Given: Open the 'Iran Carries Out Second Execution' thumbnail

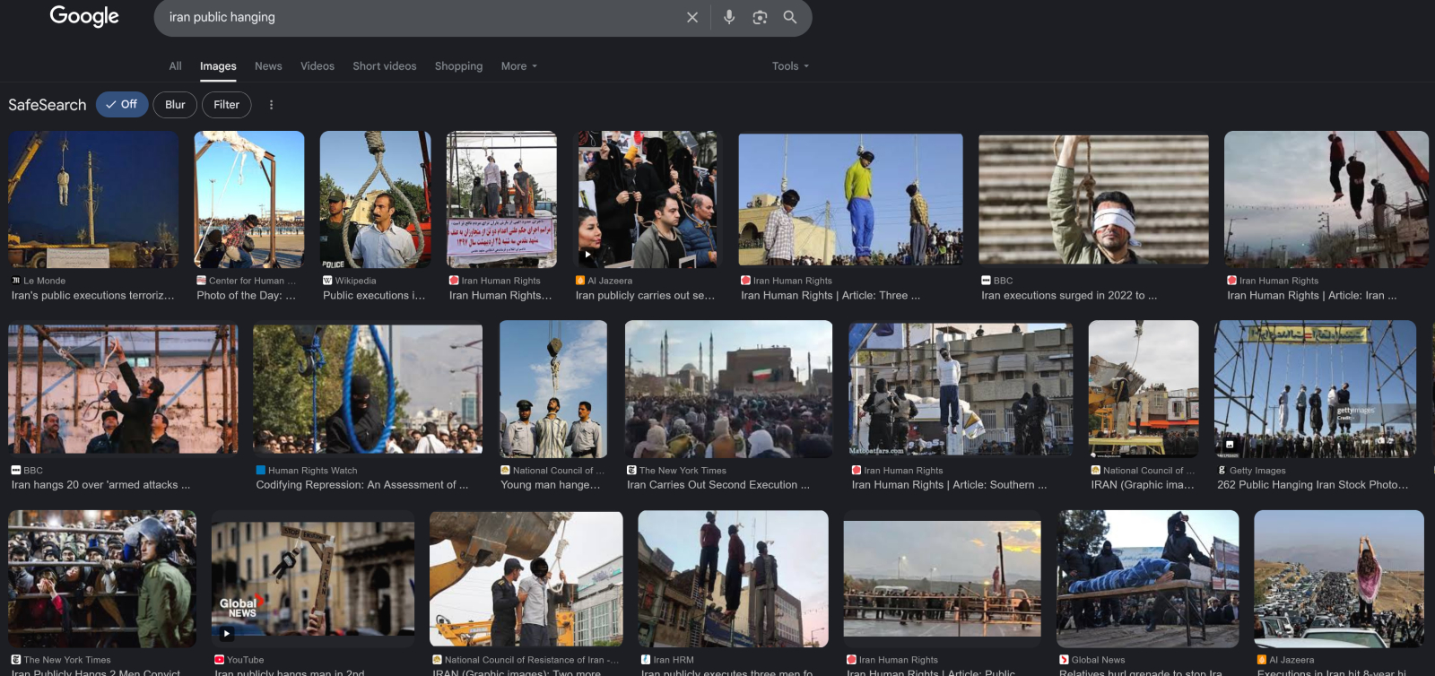Looking at the screenshot, I should [728, 389].
